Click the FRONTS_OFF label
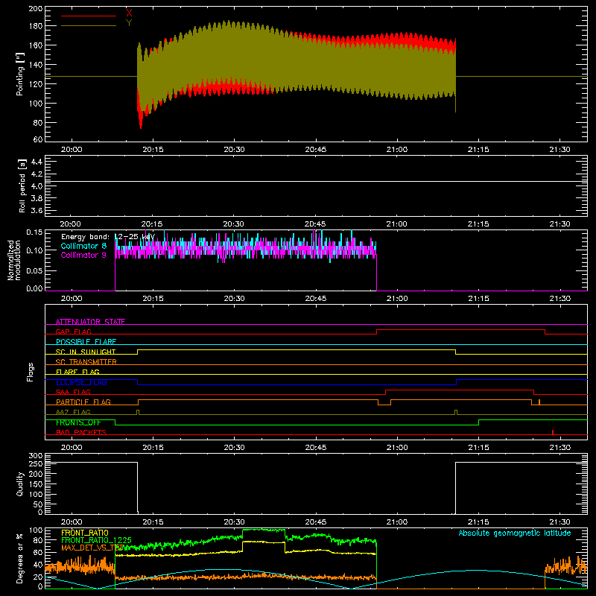 click(x=78, y=422)
